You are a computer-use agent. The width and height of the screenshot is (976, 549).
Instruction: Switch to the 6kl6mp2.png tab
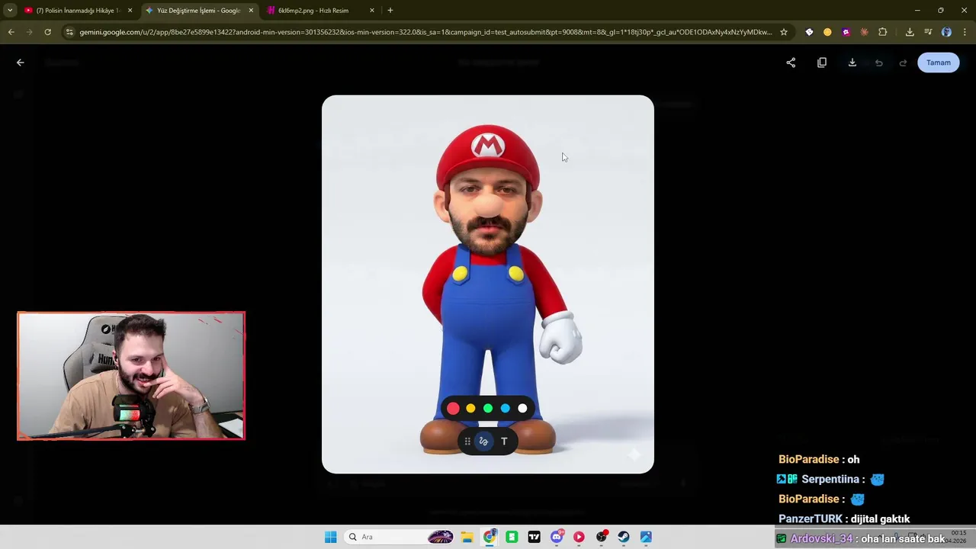coord(320,11)
